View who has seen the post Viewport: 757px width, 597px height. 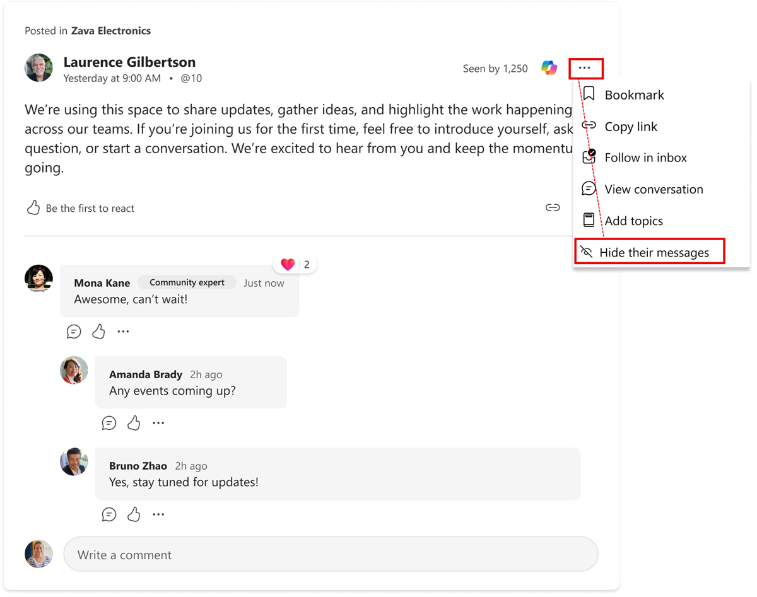pyautogui.click(x=495, y=68)
